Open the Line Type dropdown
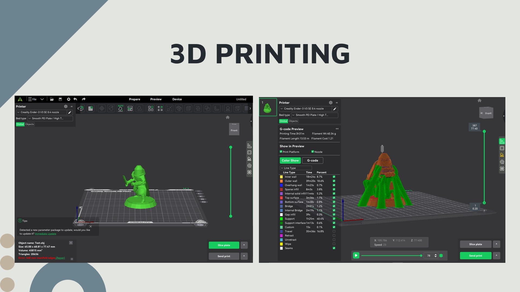This screenshot has height=292, width=520. point(296,168)
